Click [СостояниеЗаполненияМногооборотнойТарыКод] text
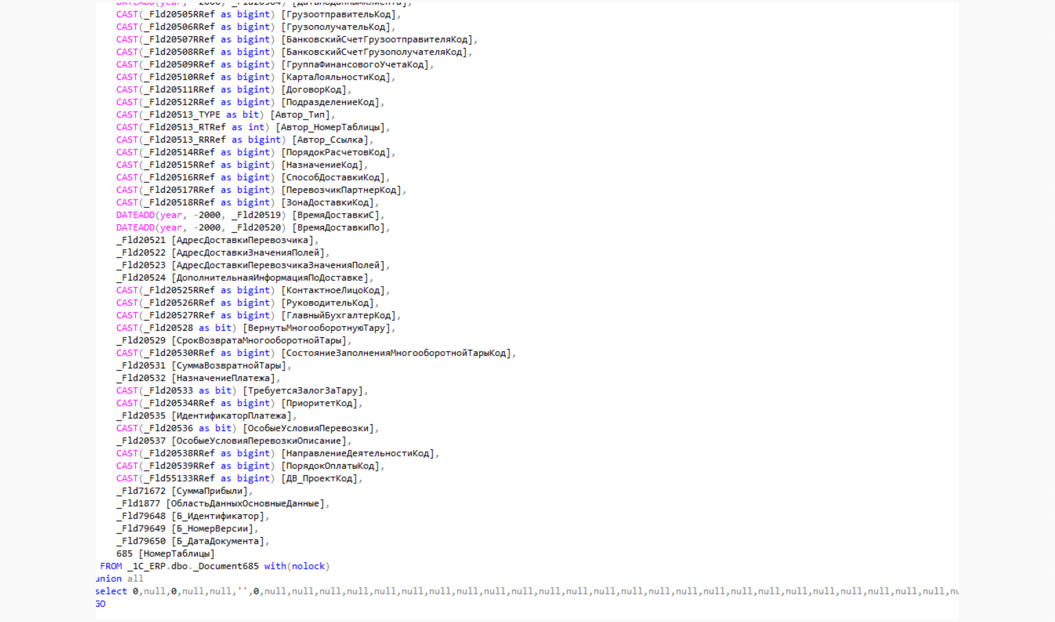This screenshot has width=1055, height=622. (x=396, y=353)
